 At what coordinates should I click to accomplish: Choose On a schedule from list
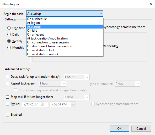tap(65, 19)
